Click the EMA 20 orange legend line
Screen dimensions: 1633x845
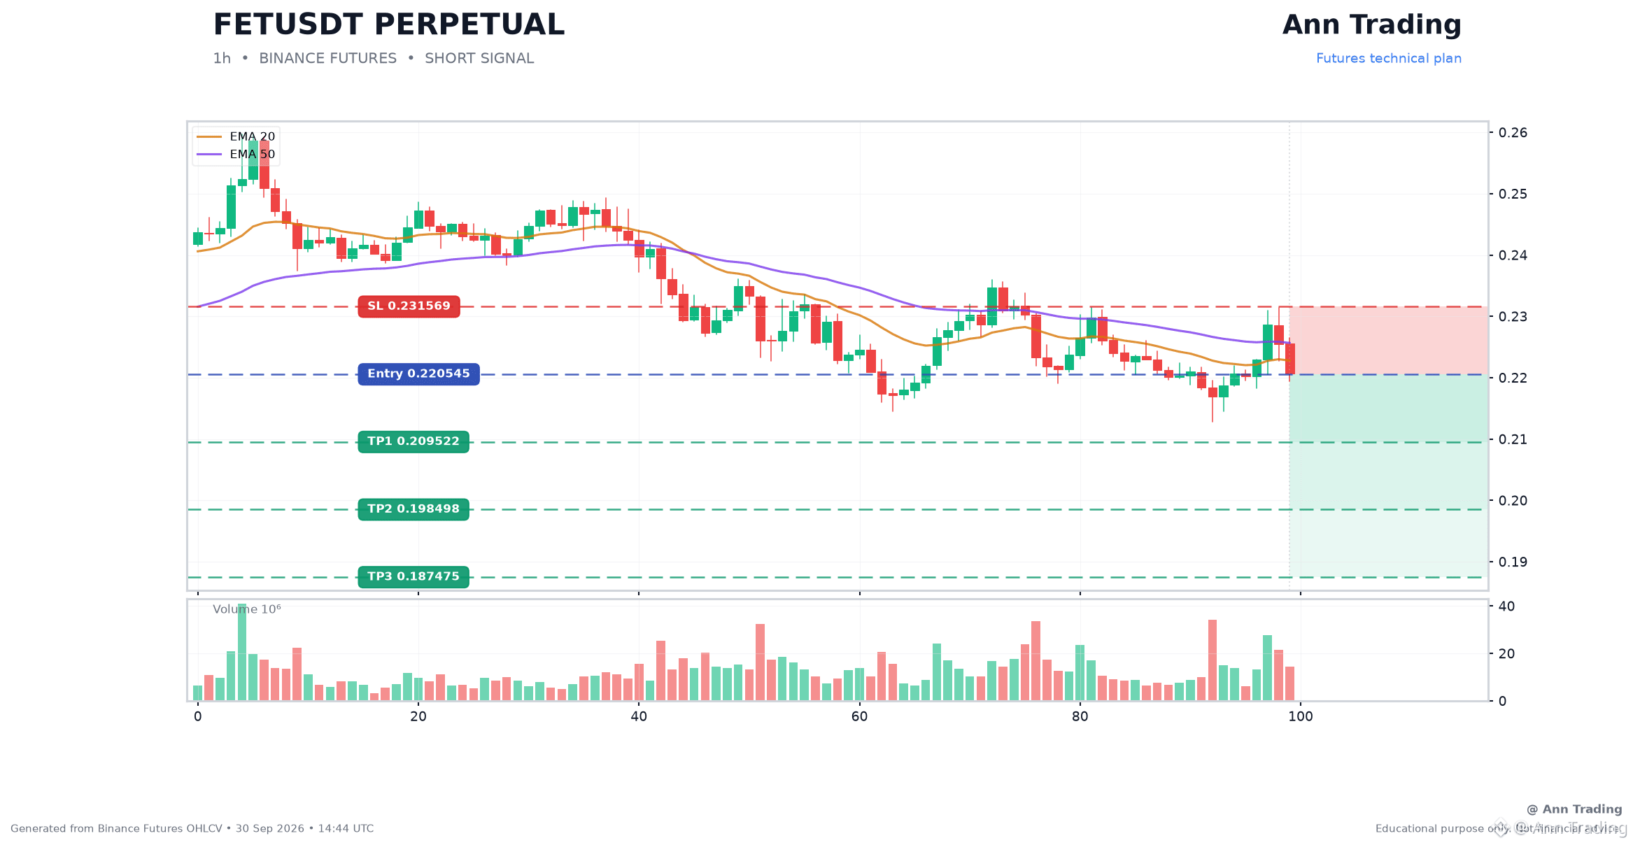[209, 136]
